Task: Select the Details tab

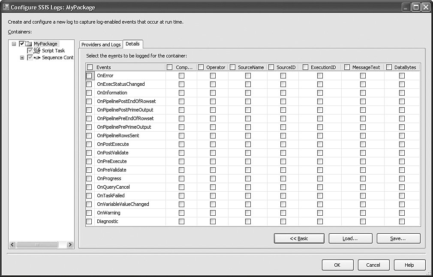Action: tap(132, 44)
